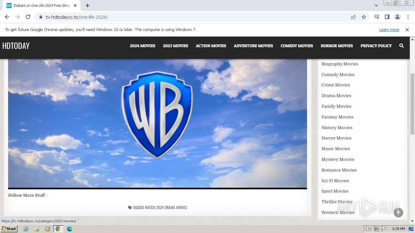Viewport: 415px width, 233px height.
Task: Click the browser back arrow
Action: point(7,17)
